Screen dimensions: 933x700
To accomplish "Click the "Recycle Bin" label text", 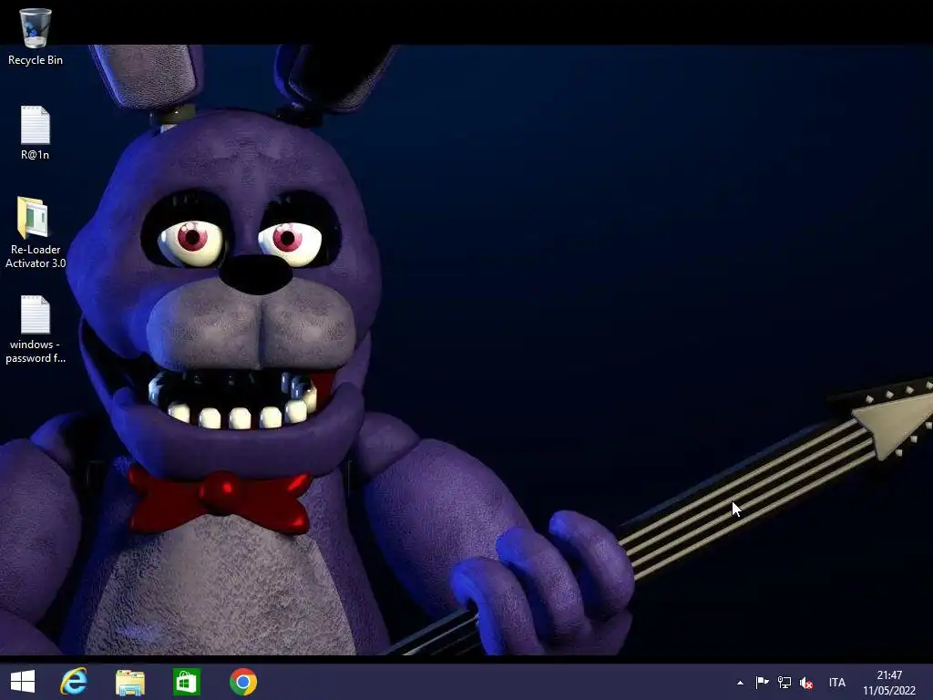I will pos(36,60).
